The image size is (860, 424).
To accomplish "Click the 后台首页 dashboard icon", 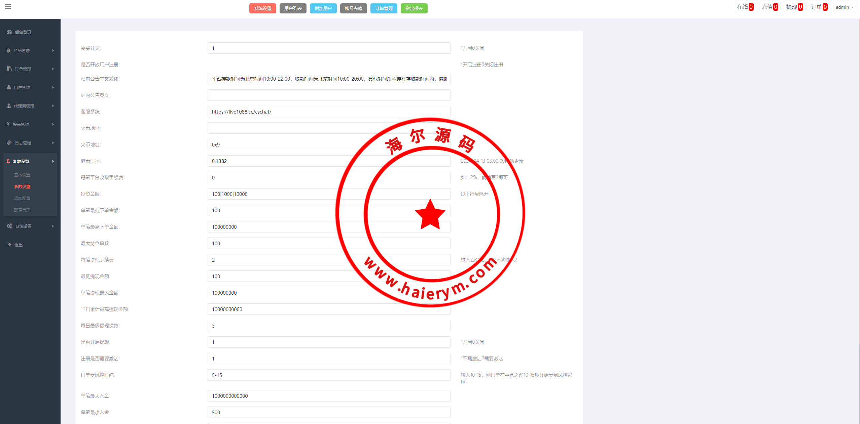I will coord(9,32).
